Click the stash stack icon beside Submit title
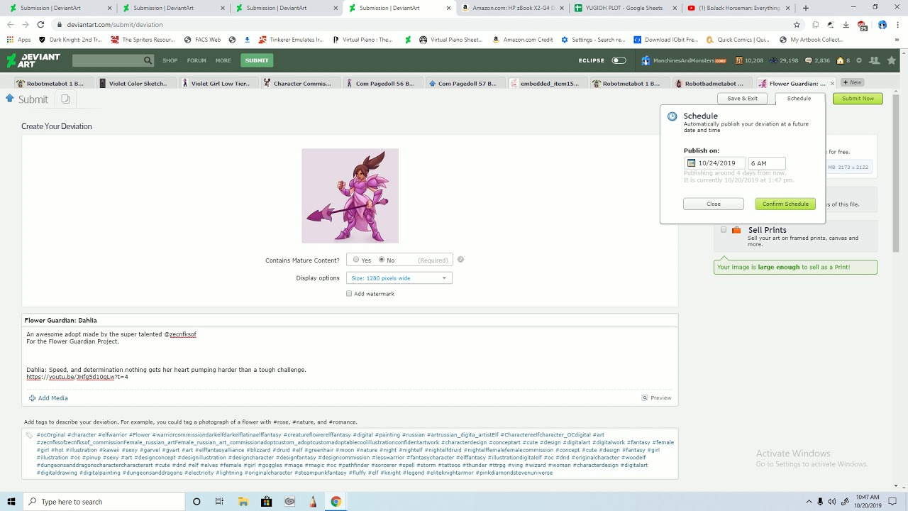This screenshot has height=511, width=908. [x=65, y=99]
